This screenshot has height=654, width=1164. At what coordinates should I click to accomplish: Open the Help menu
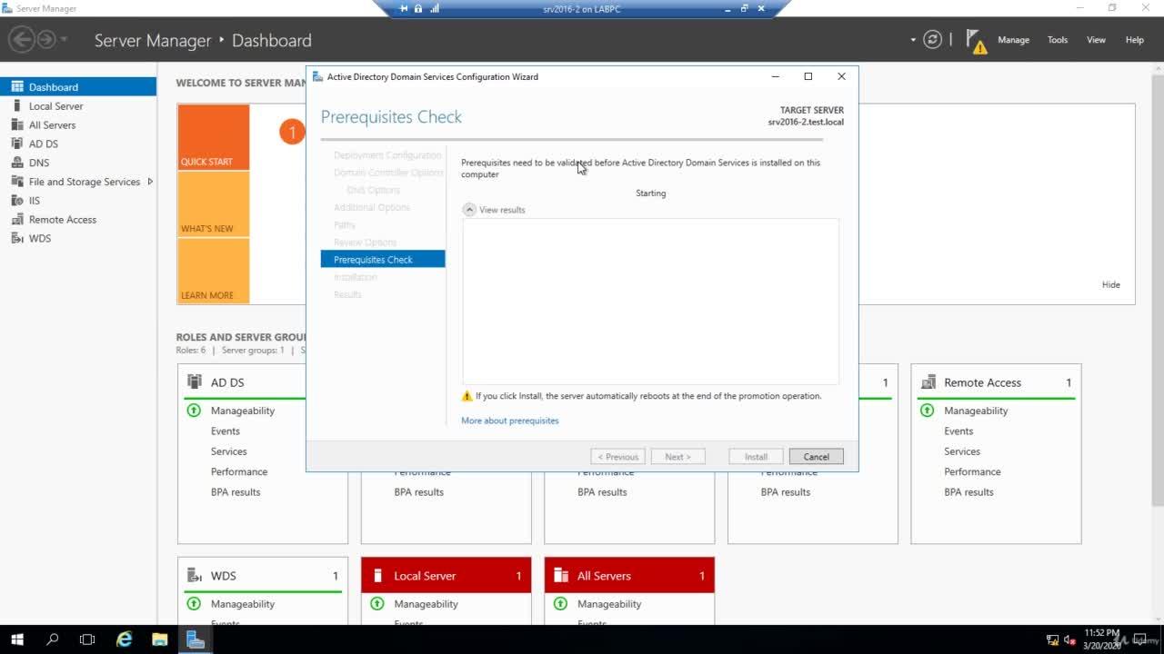pos(1135,40)
